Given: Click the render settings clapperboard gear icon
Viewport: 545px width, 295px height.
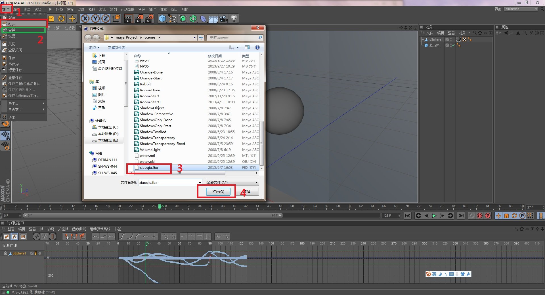Looking at the screenshot, I should click(x=149, y=19).
